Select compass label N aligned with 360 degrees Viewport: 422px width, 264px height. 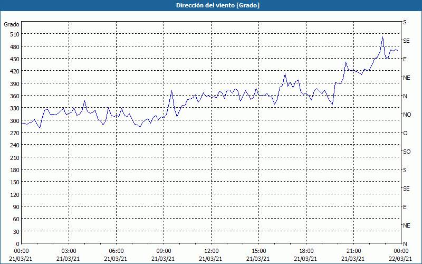[x=405, y=96]
